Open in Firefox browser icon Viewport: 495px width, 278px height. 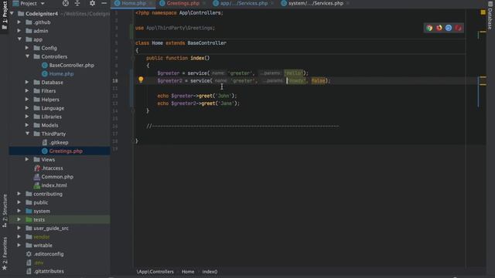pos(439,28)
